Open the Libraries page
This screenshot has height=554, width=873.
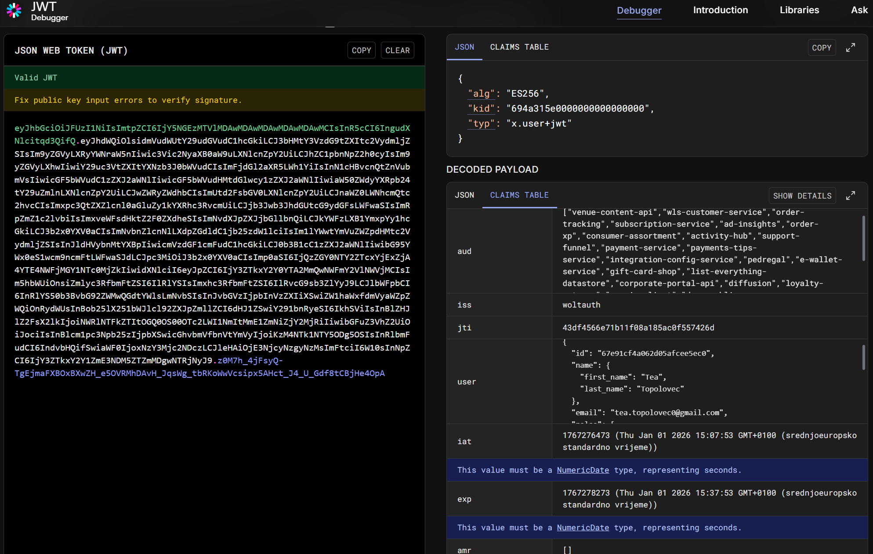799,10
